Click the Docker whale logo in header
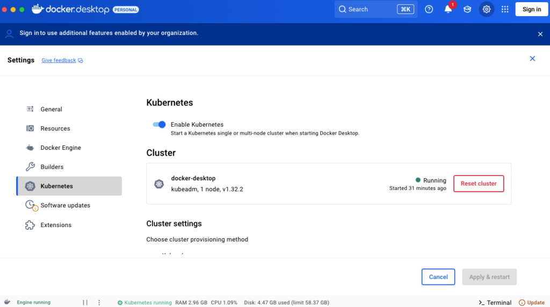This screenshot has height=307, width=550. pyautogui.click(x=38, y=9)
